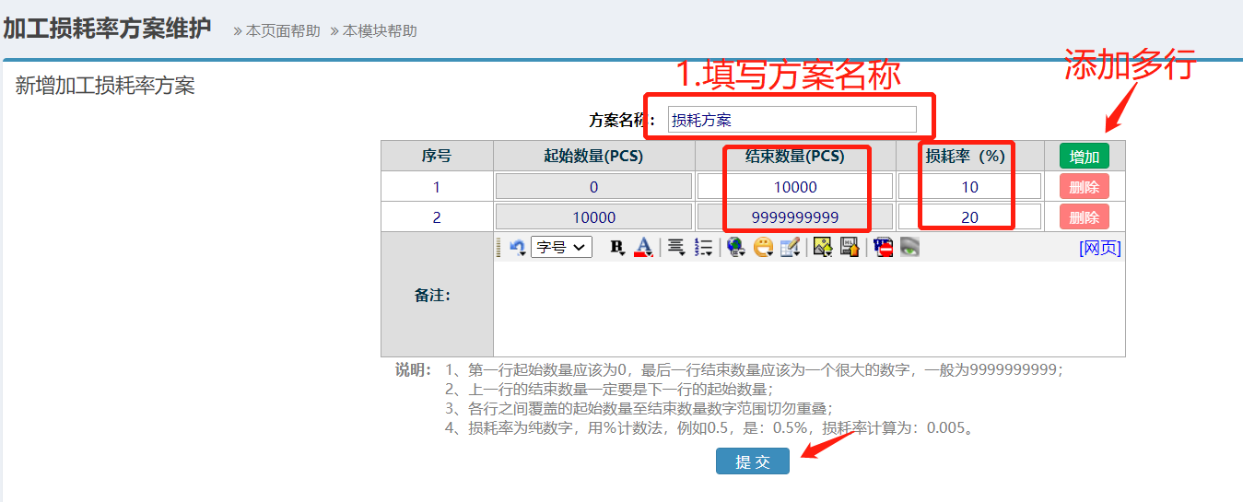The width and height of the screenshot is (1243, 502).
Task: Click the 新增加工损耗率方案 heading
Action: tap(105, 87)
